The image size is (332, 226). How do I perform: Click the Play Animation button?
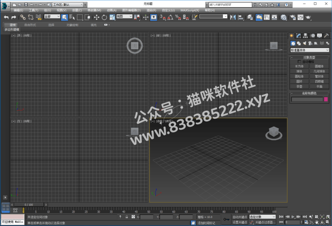(293, 217)
